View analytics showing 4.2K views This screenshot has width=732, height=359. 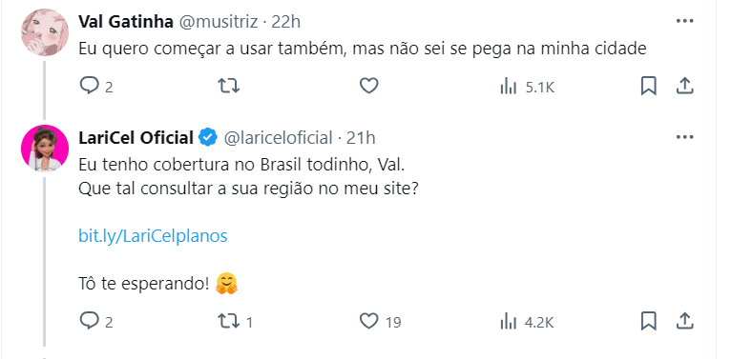click(527, 322)
